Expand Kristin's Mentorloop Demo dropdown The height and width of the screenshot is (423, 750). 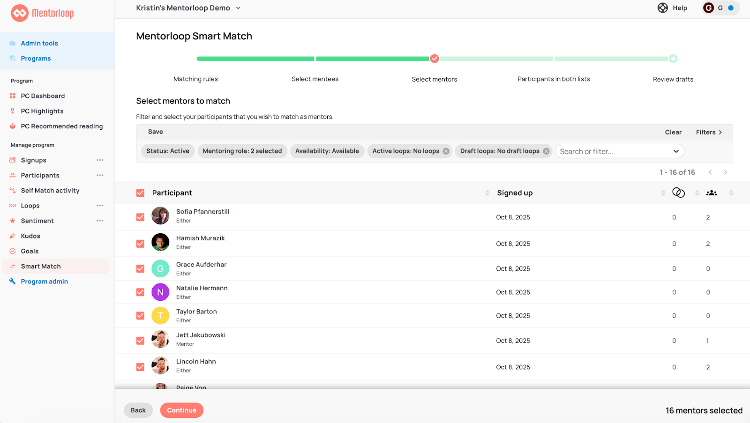238,8
